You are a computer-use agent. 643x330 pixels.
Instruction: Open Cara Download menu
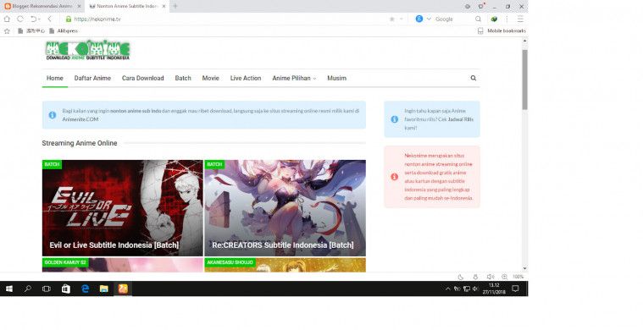(142, 78)
